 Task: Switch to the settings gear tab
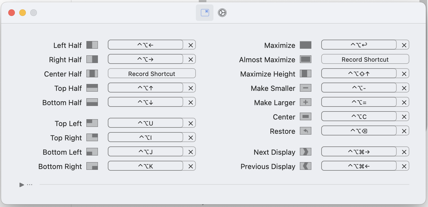tap(222, 13)
